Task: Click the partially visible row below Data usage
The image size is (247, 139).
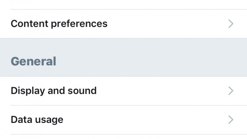Action: point(123,137)
